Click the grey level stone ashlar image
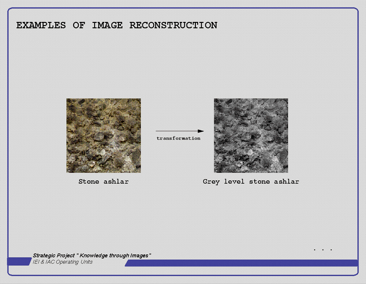366x284 pixels. 251,135
